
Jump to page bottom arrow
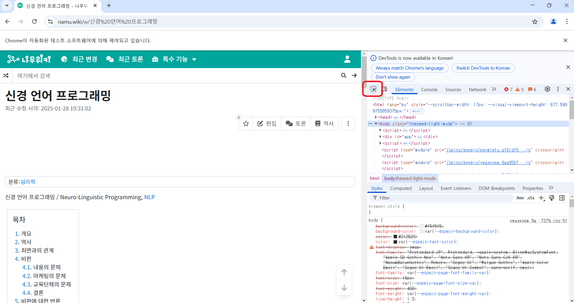click(x=344, y=287)
